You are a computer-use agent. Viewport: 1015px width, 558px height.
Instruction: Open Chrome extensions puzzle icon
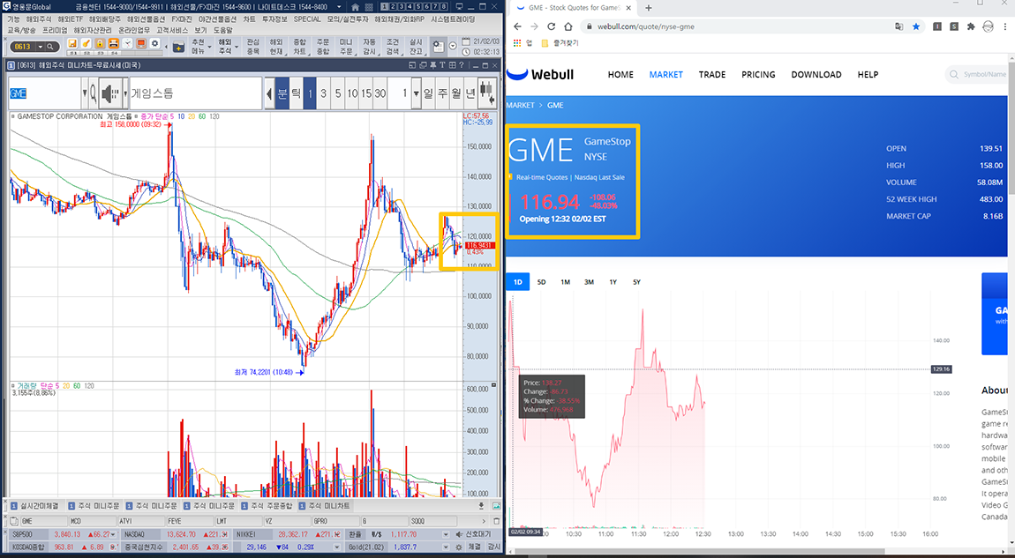click(x=971, y=26)
